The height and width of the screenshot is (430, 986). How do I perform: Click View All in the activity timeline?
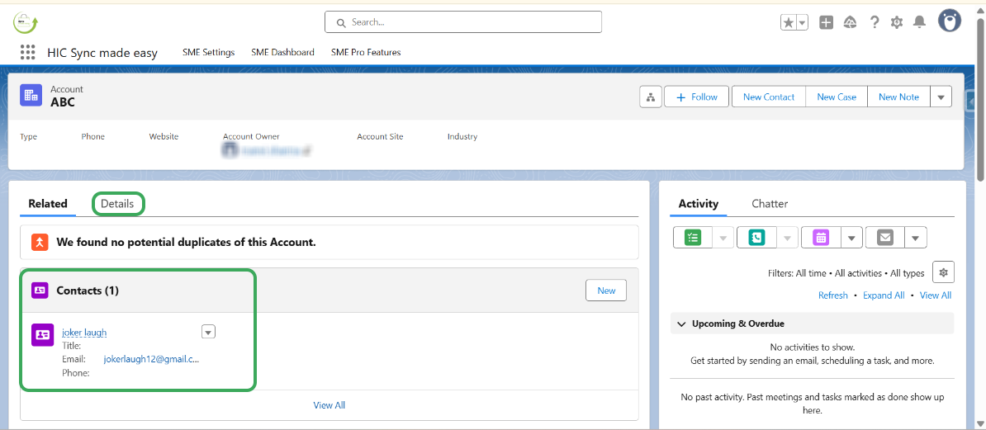(935, 295)
